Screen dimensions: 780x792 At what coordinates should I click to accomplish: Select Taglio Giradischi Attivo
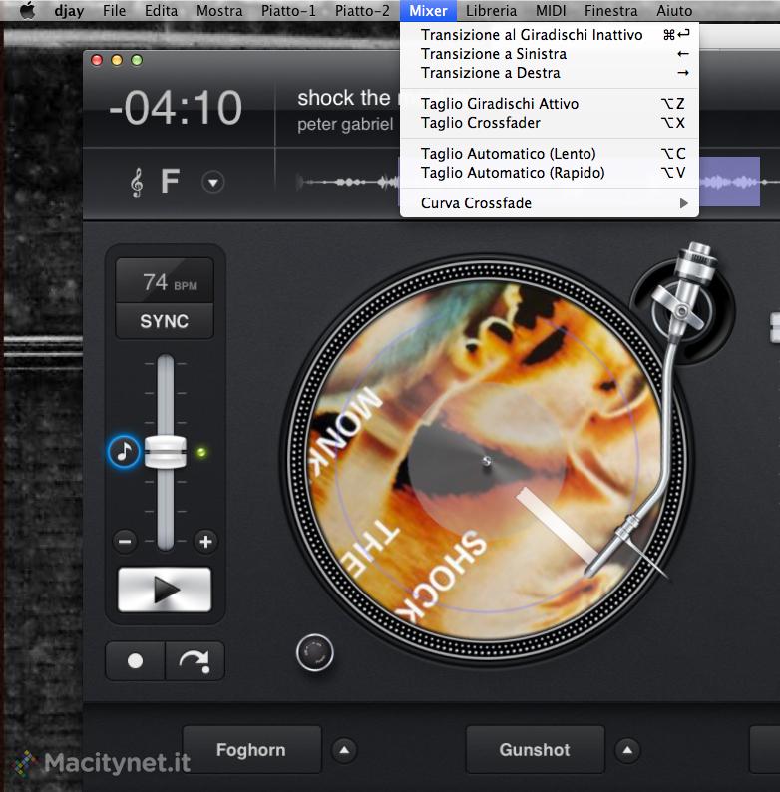(550, 103)
